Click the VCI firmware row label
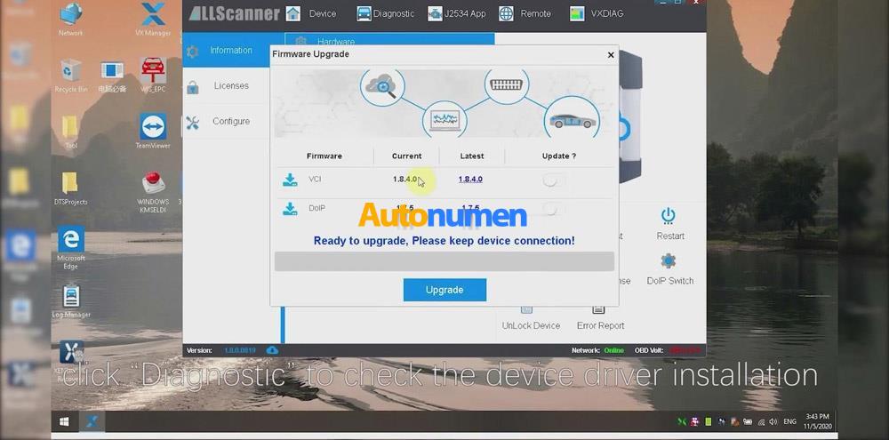889x440 pixels. (x=316, y=180)
